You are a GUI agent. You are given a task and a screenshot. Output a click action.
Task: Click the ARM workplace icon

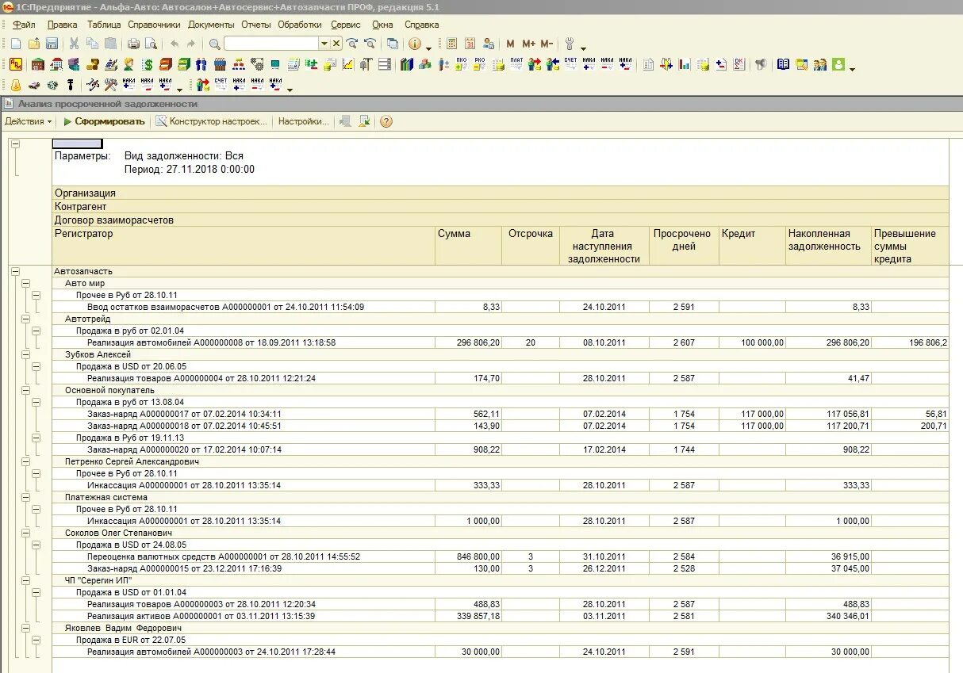coord(16,64)
